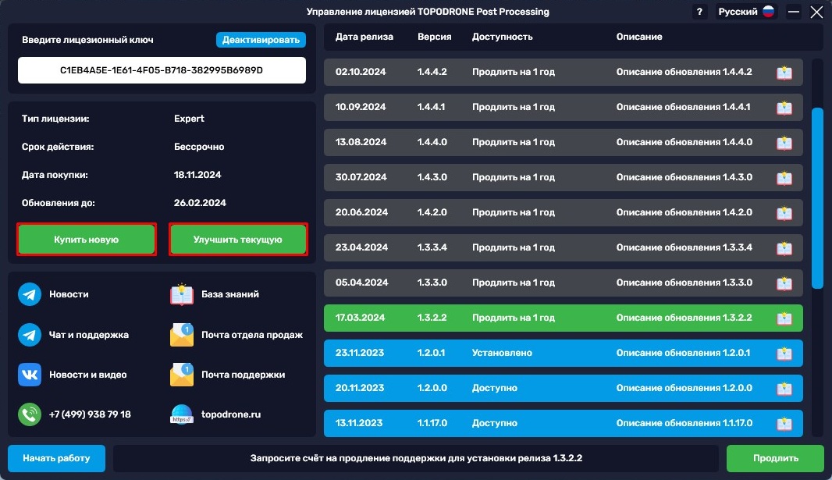Open Почта отдела продаж envelope icon
832x480 pixels.
pyautogui.click(x=182, y=335)
